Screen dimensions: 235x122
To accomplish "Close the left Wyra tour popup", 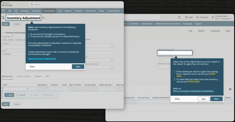I will click(32, 67).
